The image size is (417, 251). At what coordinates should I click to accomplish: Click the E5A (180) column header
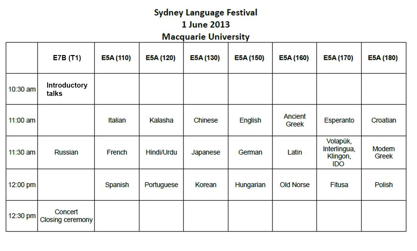click(384, 58)
